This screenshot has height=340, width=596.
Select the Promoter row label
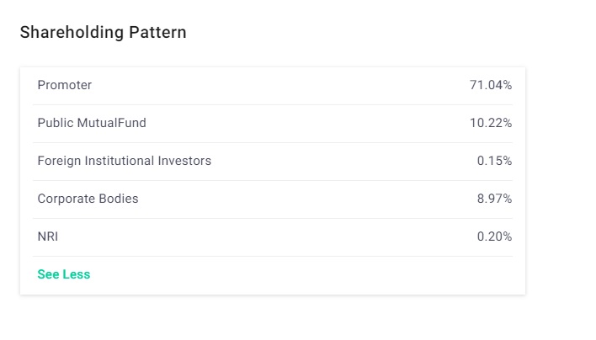point(65,85)
